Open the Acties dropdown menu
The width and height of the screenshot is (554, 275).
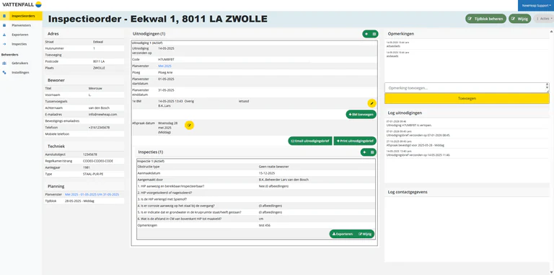tap(544, 18)
